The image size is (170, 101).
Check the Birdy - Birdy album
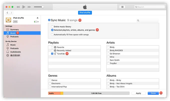pyautogui.click(x=108, y=80)
